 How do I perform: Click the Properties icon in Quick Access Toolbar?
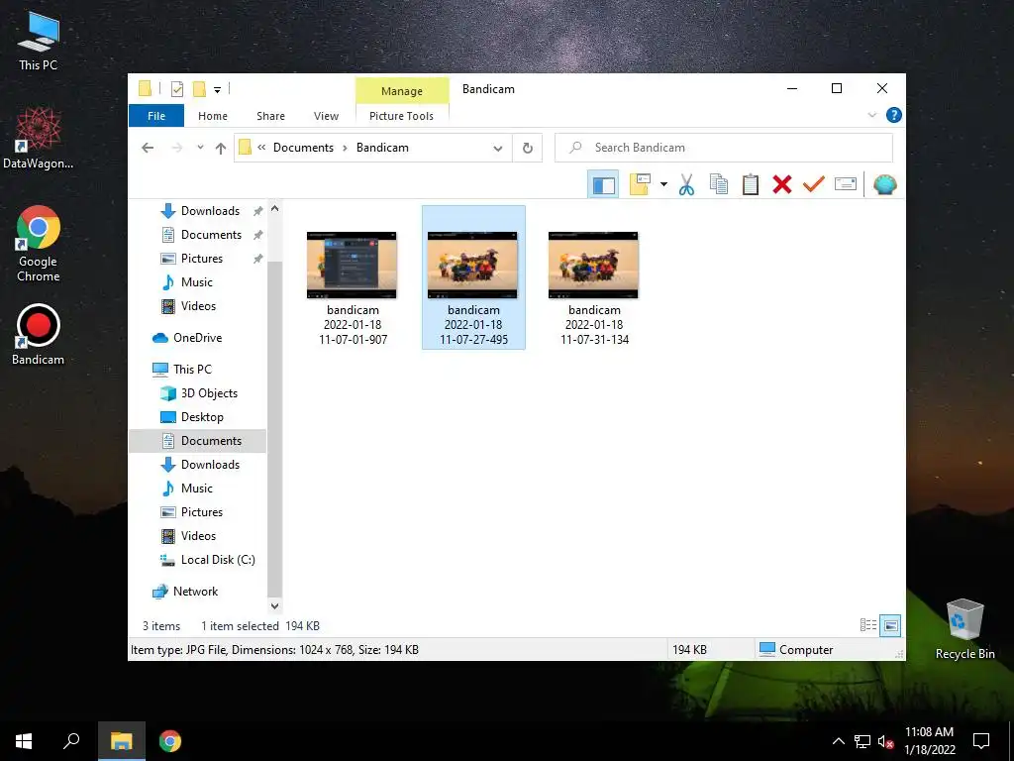tap(176, 89)
